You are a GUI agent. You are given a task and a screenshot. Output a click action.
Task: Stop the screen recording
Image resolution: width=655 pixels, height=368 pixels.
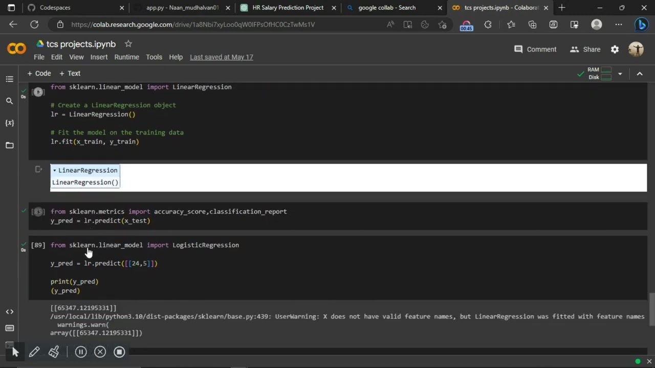(x=119, y=352)
